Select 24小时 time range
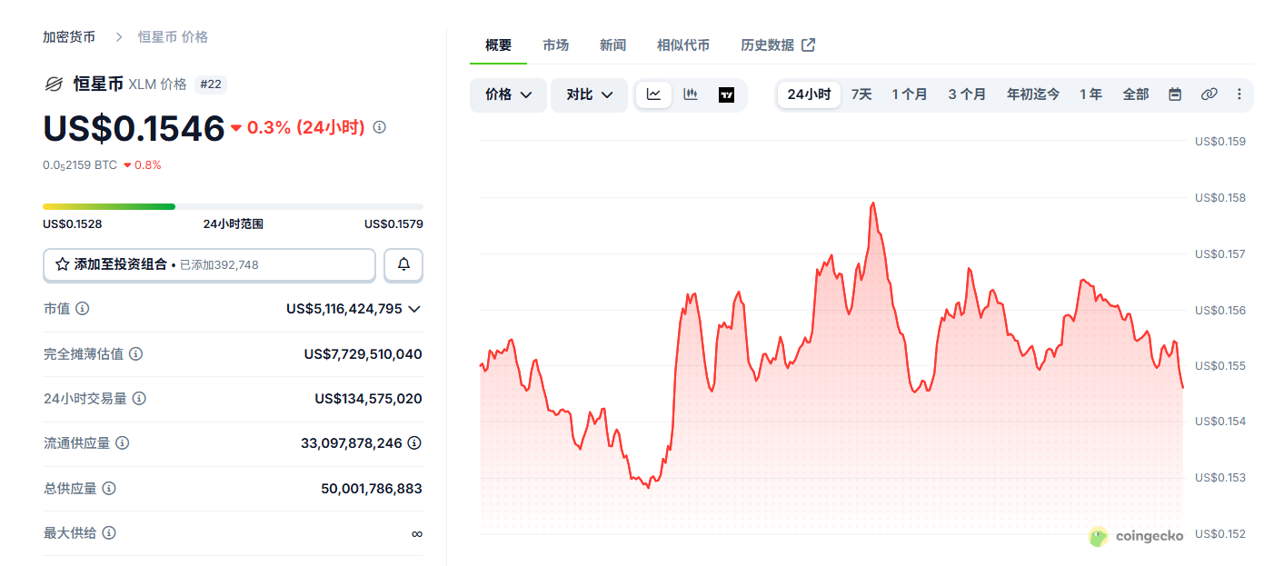Screen dimensions: 1274x566 [809, 94]
